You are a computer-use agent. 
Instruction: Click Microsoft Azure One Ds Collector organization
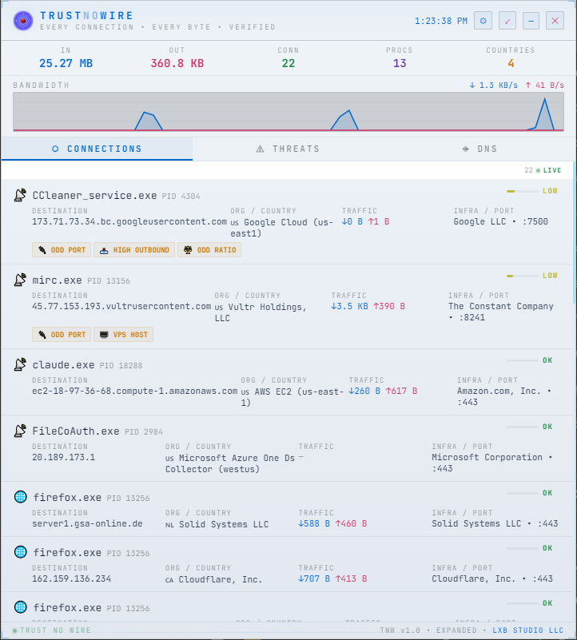(230, 463)
